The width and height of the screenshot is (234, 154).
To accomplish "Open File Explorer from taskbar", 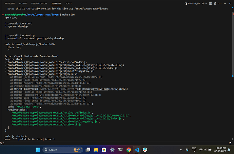I will (96, 150).
